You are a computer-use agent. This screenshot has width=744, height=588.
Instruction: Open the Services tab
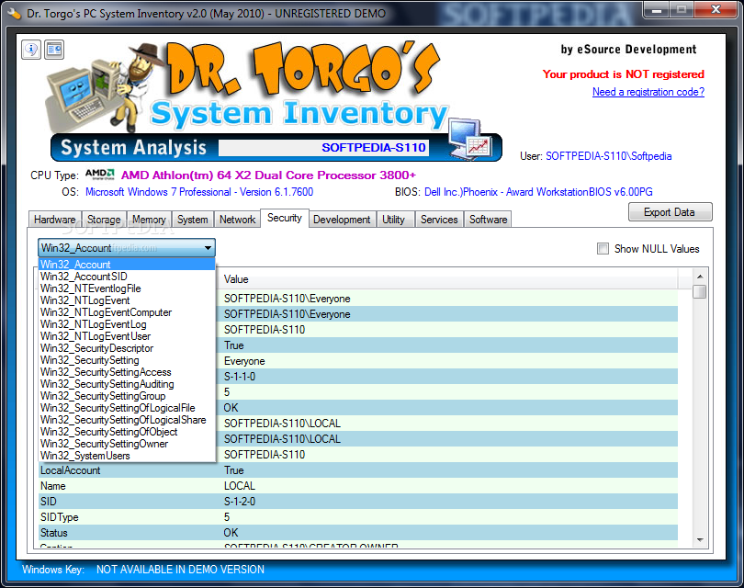(x=439, y=220)
